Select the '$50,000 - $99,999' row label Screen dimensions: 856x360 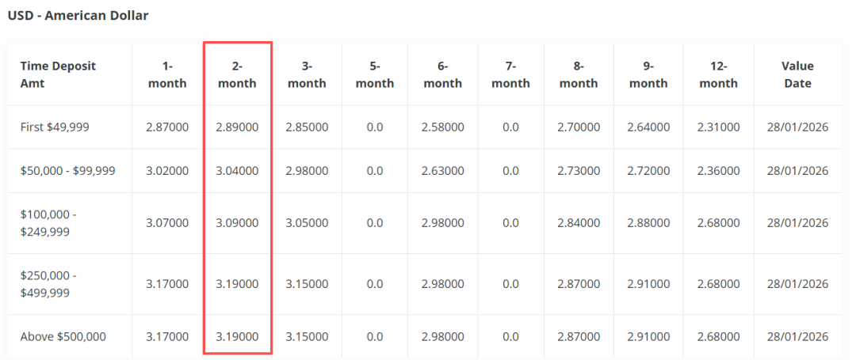[67, 170]
